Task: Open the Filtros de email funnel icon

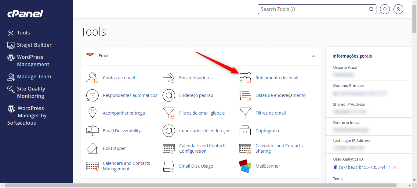Action: click(245, 113)
